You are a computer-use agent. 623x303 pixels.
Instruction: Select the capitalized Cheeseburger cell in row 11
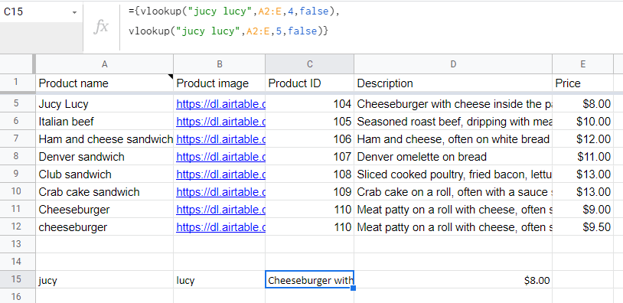click(105, 210)
